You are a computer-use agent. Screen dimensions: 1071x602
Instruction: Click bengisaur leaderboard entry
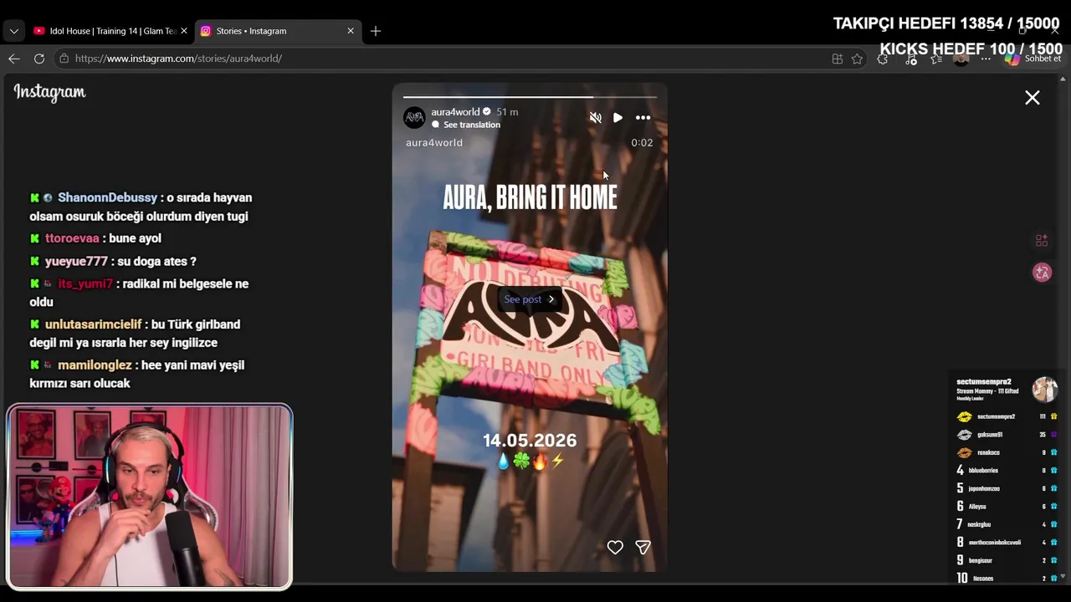[x=981, y=560]
